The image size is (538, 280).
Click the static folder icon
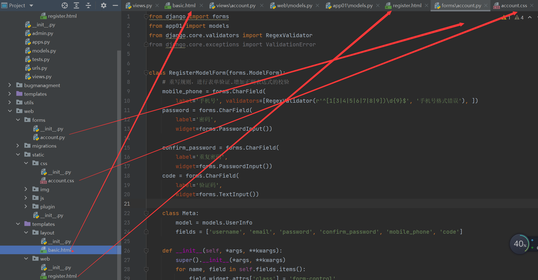click(27, 155)
